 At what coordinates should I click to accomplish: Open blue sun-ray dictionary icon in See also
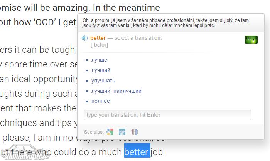point(122,132)
